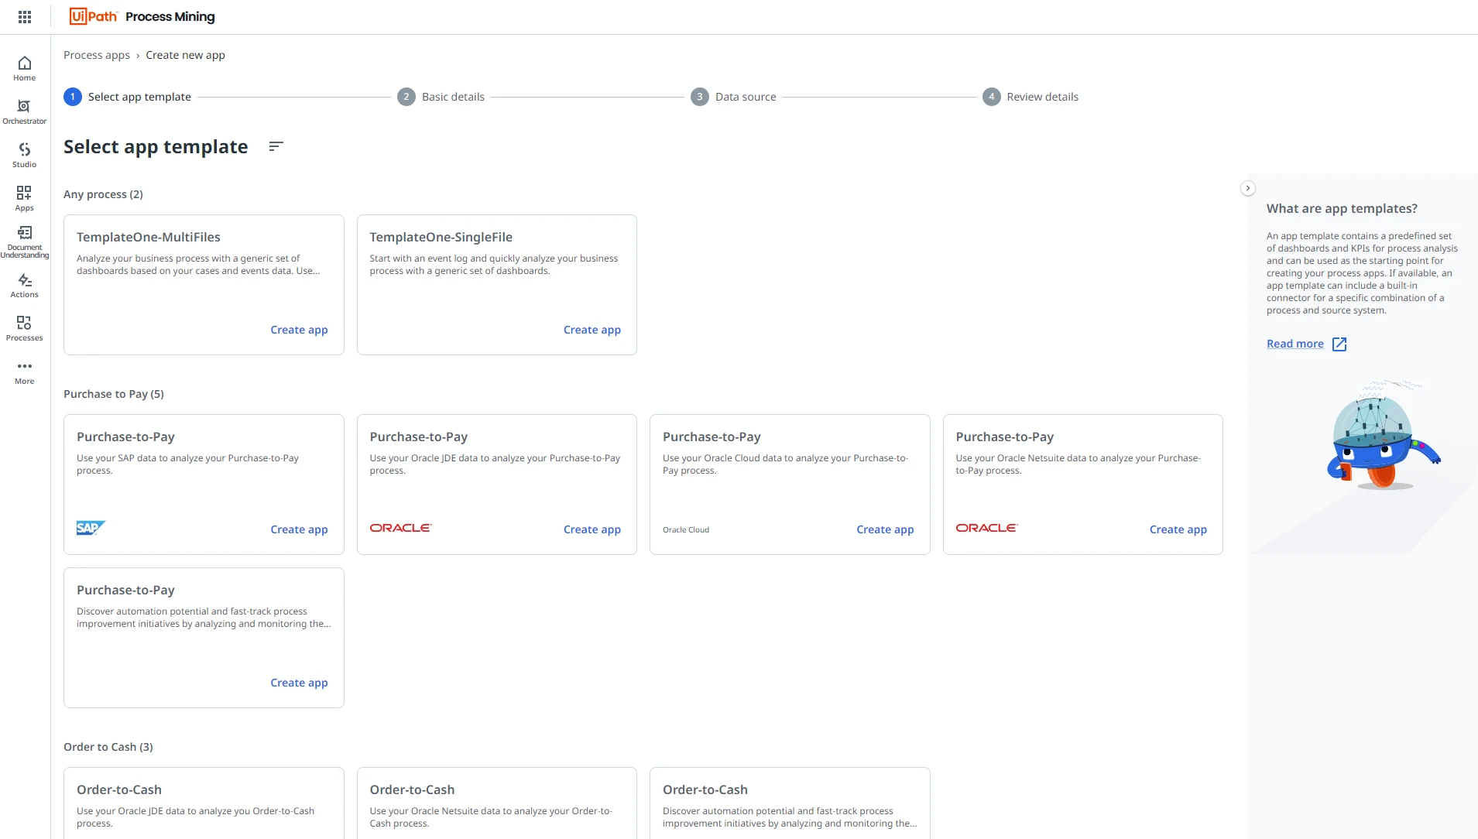
Task: Open Order-to-Cash automation potential card
Action: pyautogui.click(x=790, y=803)
